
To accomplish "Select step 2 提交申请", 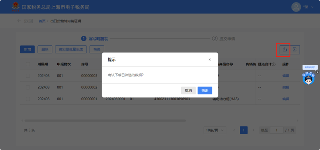I will (224, 38).
